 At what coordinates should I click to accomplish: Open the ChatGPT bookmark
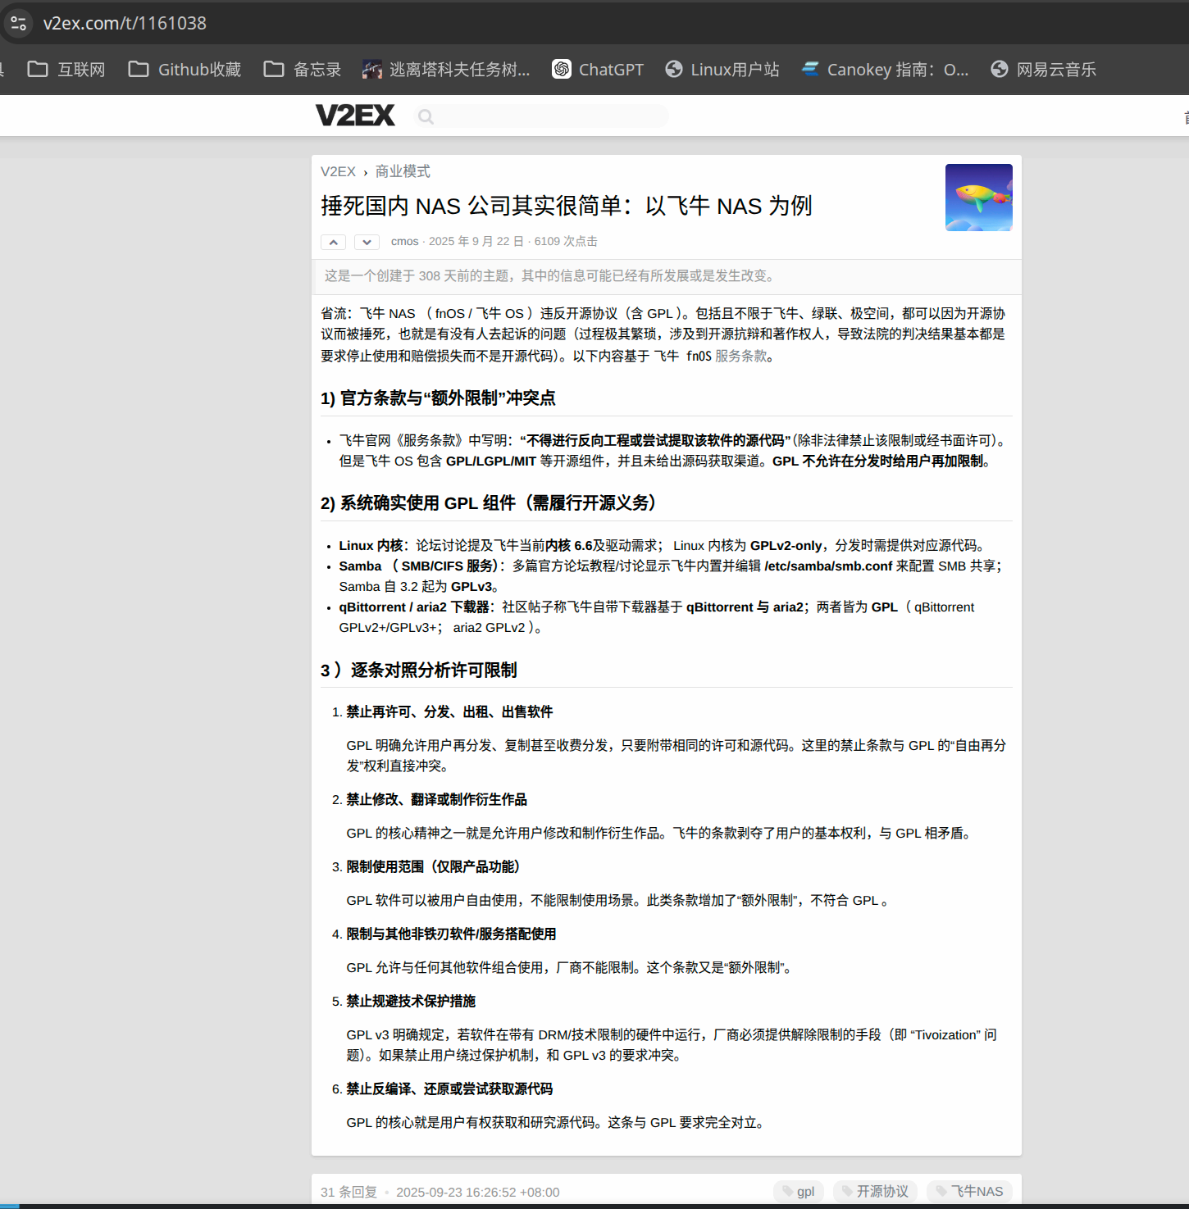coord(598,70)
